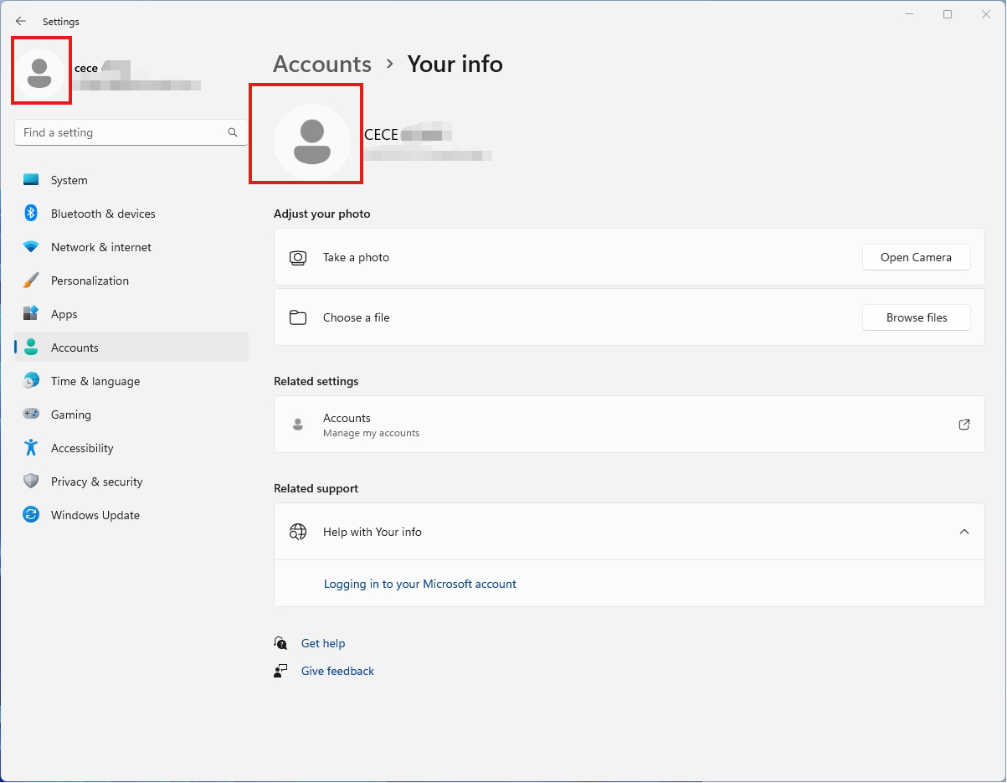Collapse the Help with Your info section
1007x783 pixels.
[x=964, y=531]
